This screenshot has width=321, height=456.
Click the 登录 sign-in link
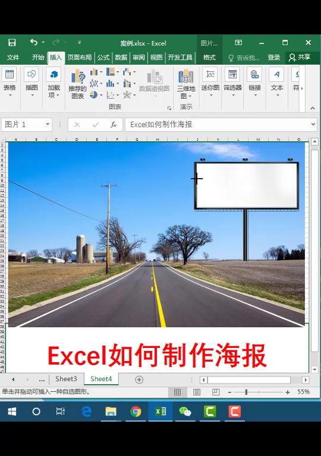pyautogui.click(x=274, y=58)
